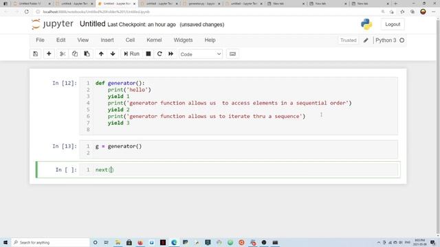Select the In [13] cell prompt
The height and width of the screenshot is (247, 440).
point(65,146)
